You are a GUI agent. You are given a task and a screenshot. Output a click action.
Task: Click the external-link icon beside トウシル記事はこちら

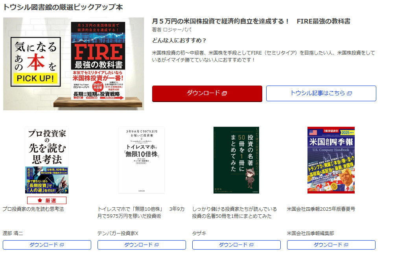(x=349, y=93)
